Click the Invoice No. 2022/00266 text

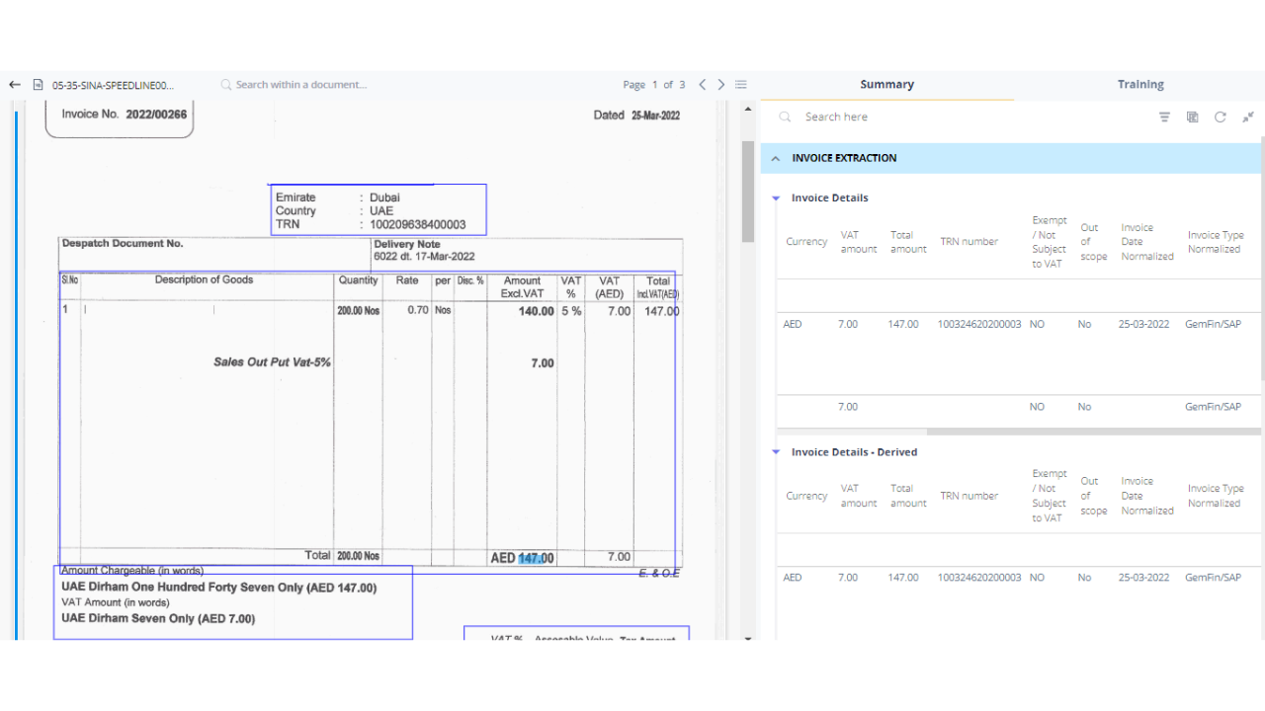point(125,115)
